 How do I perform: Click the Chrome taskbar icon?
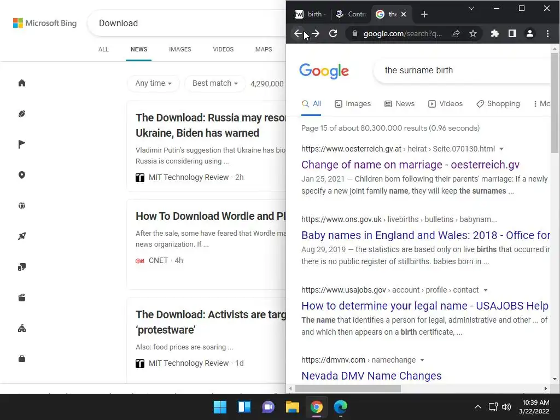click(x=317, y=407)
